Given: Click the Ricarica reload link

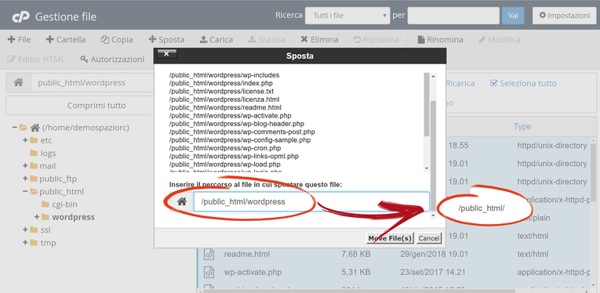Looking at the screenshot, I should pos(460,83).
